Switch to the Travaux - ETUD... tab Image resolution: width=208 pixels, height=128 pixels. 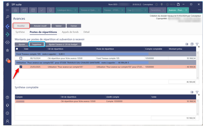point(112,10)
